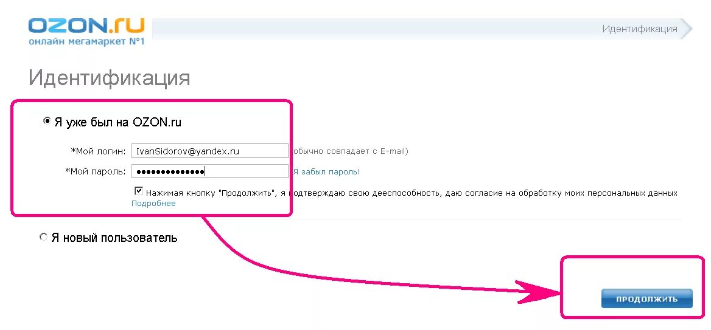Image resolution: width=711 pixels, height=330 pixels.
Task: Click the 'Мой логин' input field
Action: tap(209, 151)
